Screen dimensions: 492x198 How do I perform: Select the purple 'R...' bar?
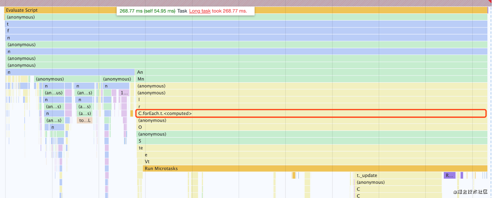coord(449,175)
